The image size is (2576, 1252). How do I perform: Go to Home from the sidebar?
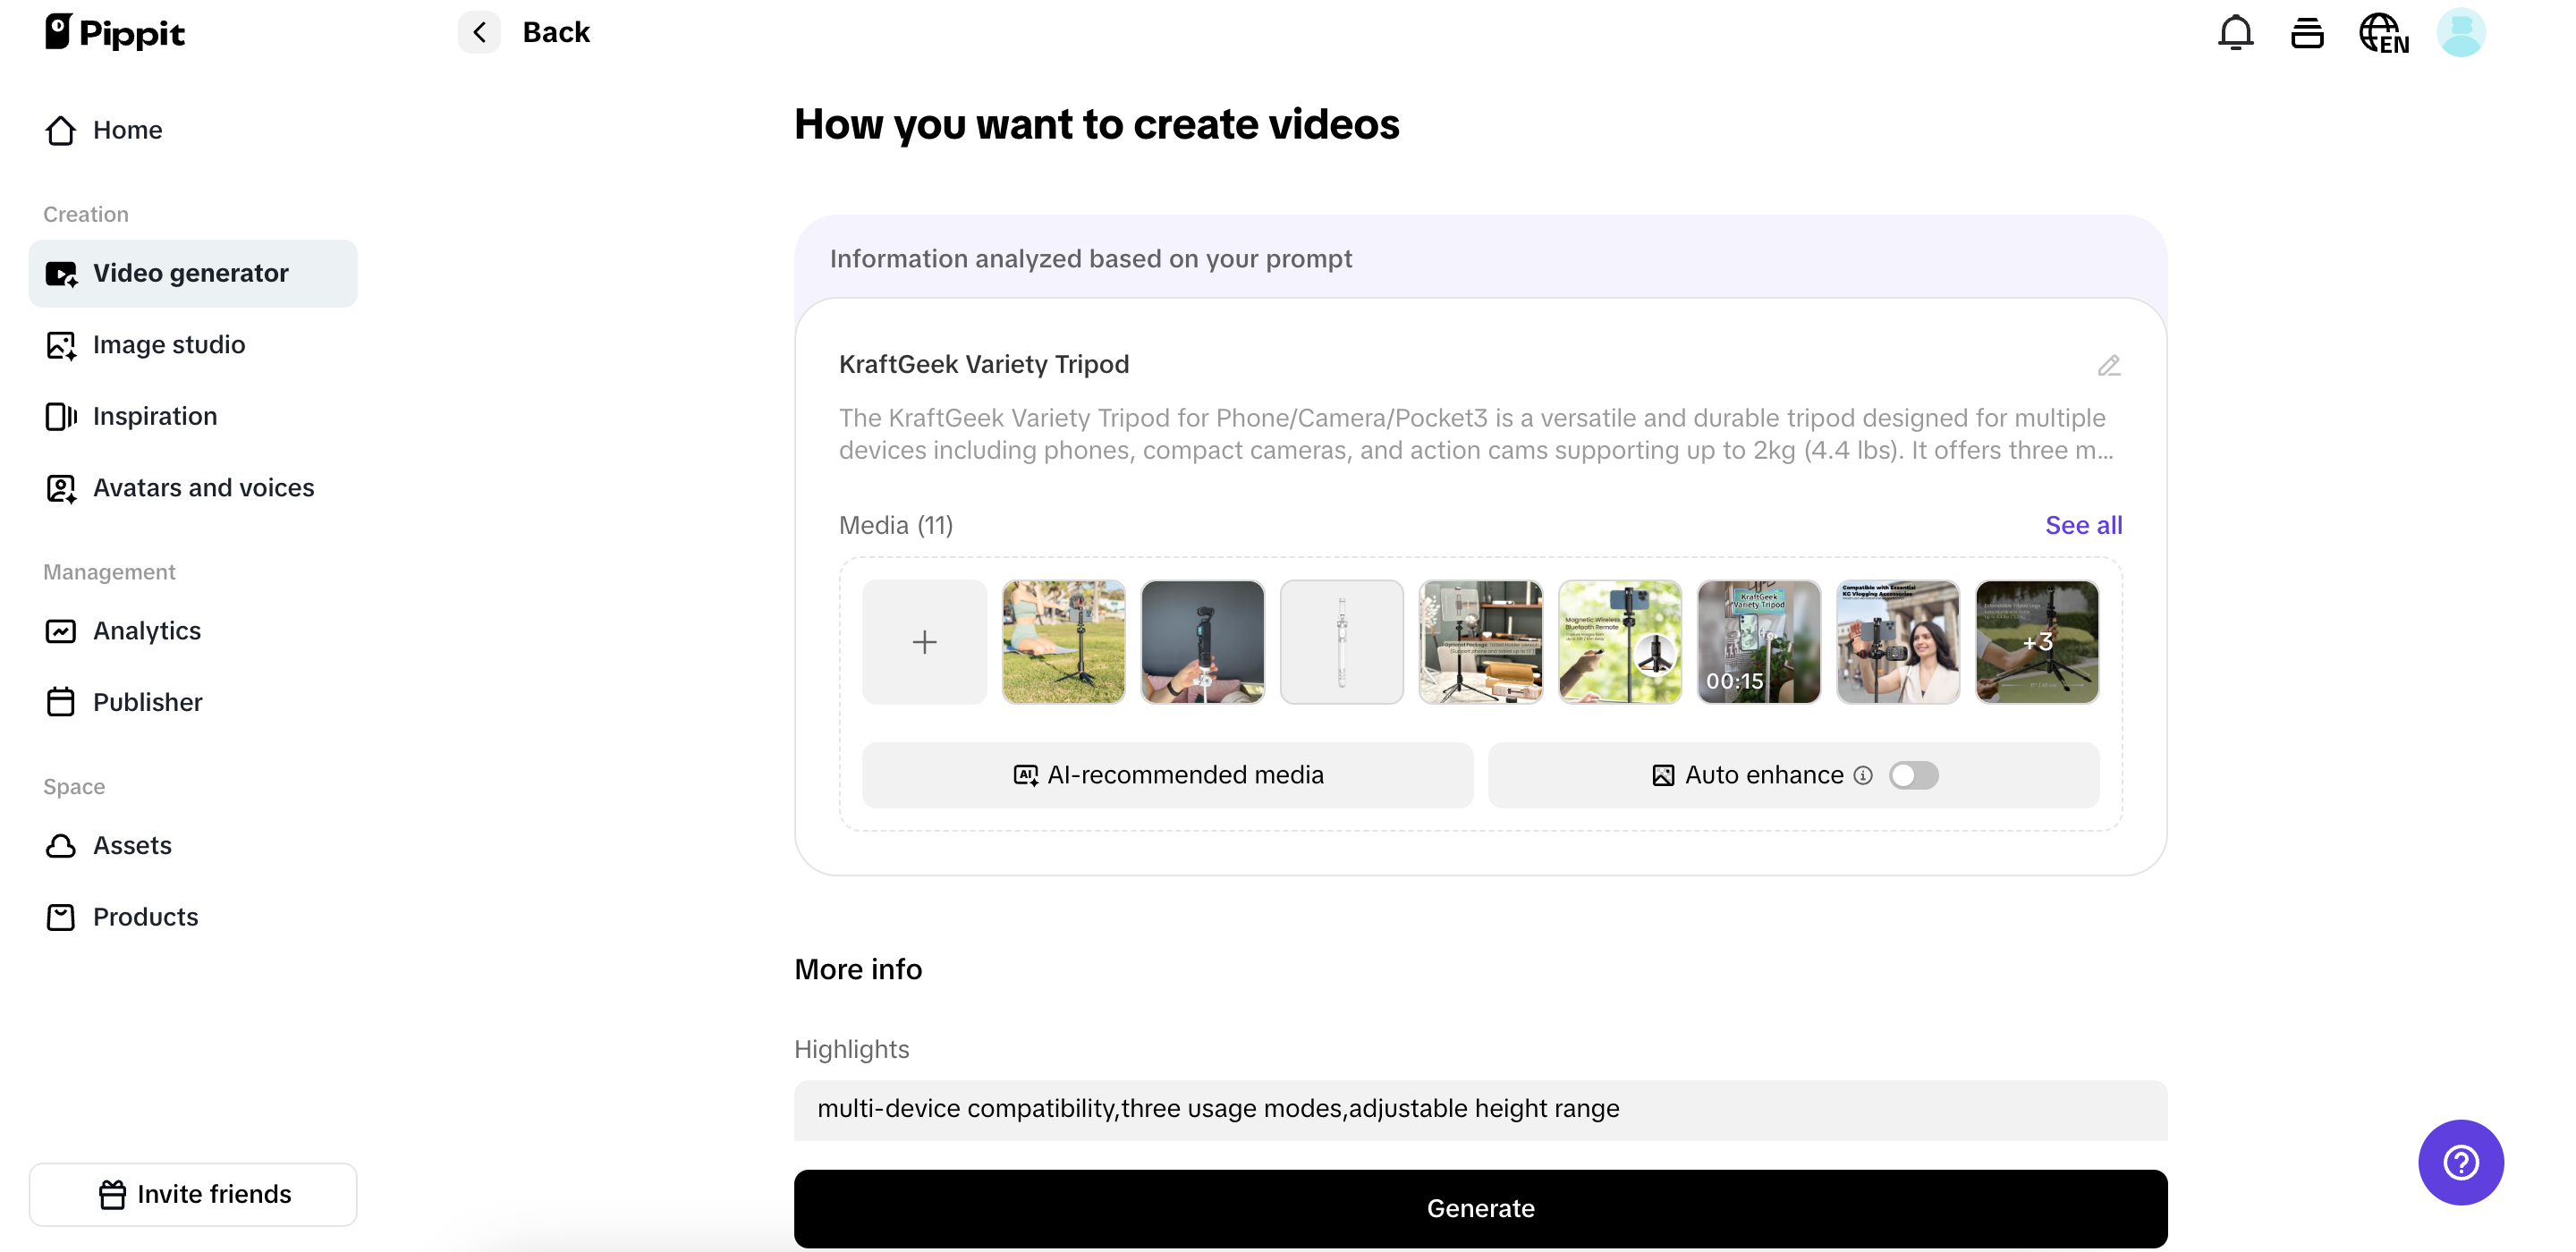point(128,130)
